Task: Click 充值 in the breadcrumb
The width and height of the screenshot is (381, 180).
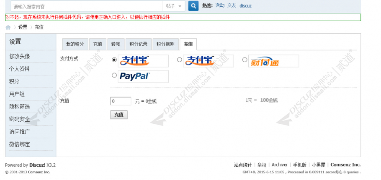Action: [x=39, y=27]
